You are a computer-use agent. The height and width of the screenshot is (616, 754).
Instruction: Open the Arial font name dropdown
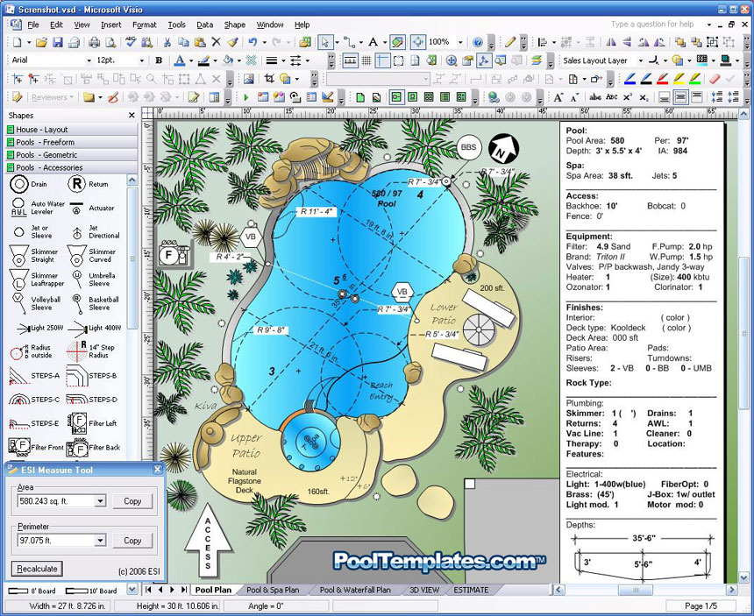point(89,60)
